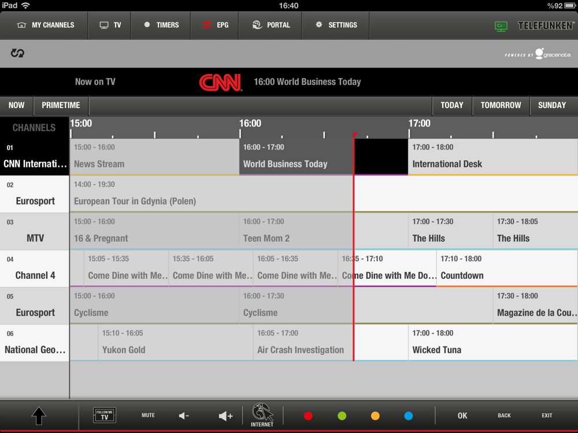Tap the CNN logo
Image resolution: width=578 pixels, height=433 pixels.
point(220,82)
